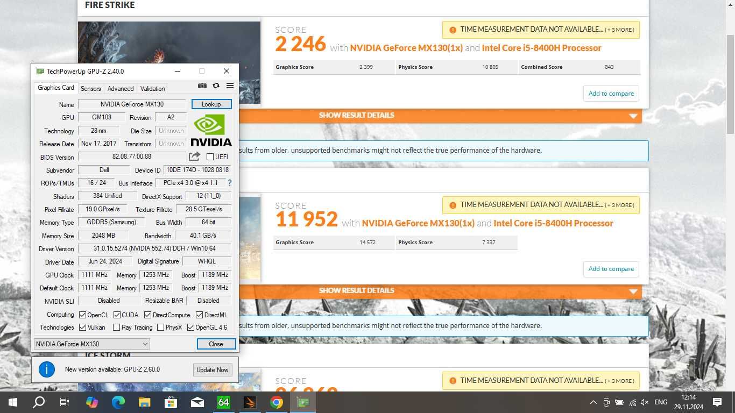
Task: Open Microsoft Store from the taskbar
Action: pos(171,402)
